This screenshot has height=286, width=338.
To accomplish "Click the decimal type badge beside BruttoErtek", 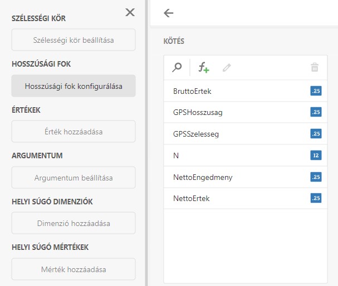I will tap(316, 91).
